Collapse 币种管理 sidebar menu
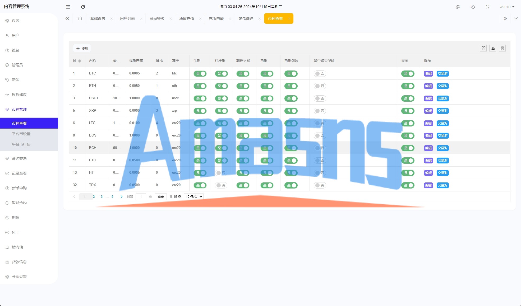This screenshot has height=306, width=521. 29,109
